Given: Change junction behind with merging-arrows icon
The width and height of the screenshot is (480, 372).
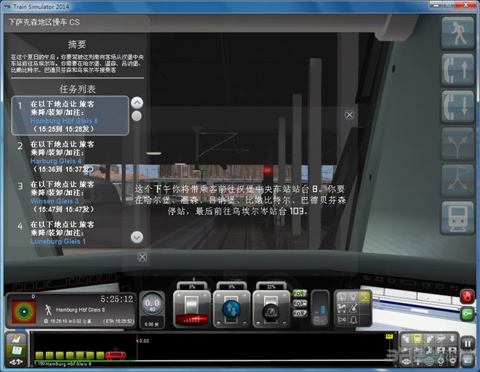Looking at the screenshot, I should 457,180.
